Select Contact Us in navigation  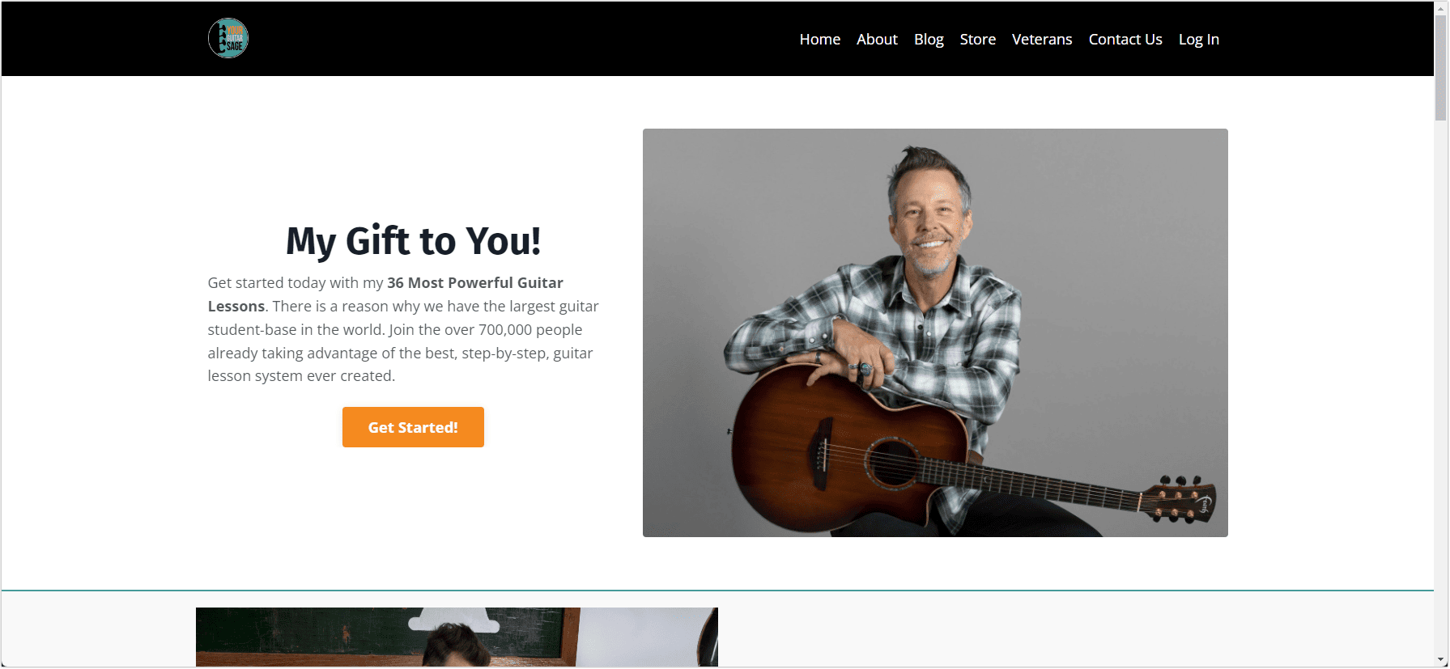tap(1125, 39)
